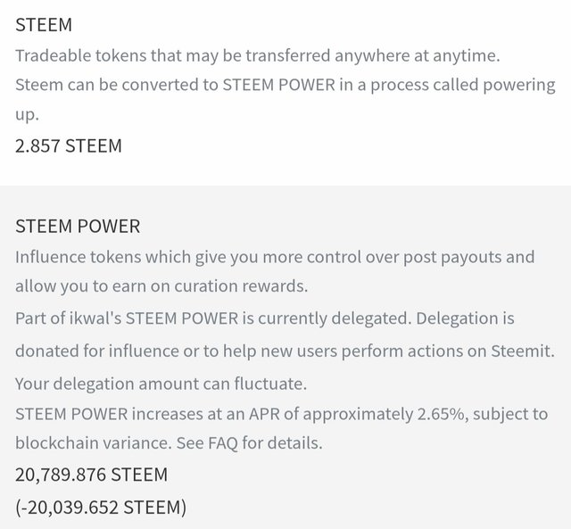Click the 'Tradeable tokens' description line
The width and height of the screenshot is (571, 529).
[258, 55]
